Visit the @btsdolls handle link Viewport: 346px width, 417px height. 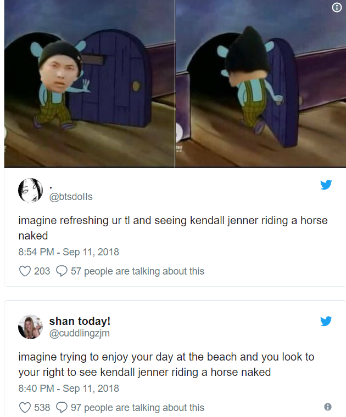(x=71, y=197)
